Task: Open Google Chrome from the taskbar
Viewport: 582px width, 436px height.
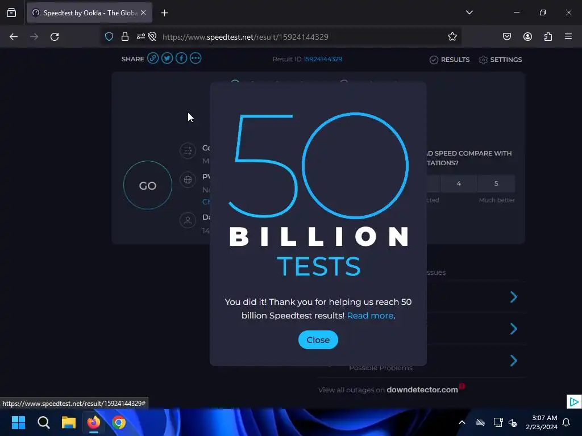Action: click(119, 422)
